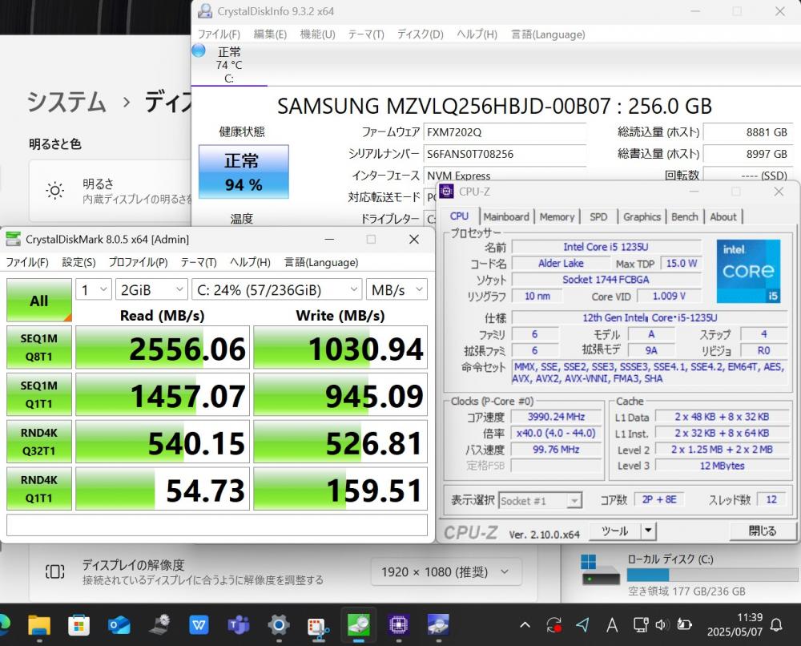Open the notification bell
The height and width of the screenshot is (646, 801).
click(776, 624)
